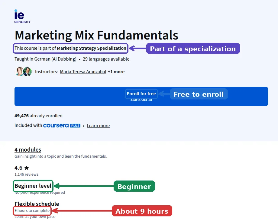
Task: Click the 49,476 already enrolled text
Action: [38, 116]
